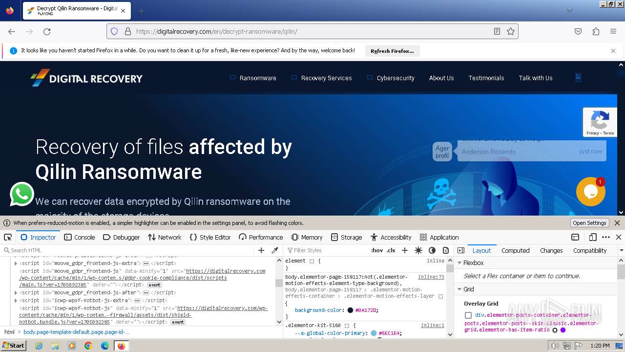
Task: Switch to Computed sidebar tab
Action: pyautogui.click(x=515, y=250)
